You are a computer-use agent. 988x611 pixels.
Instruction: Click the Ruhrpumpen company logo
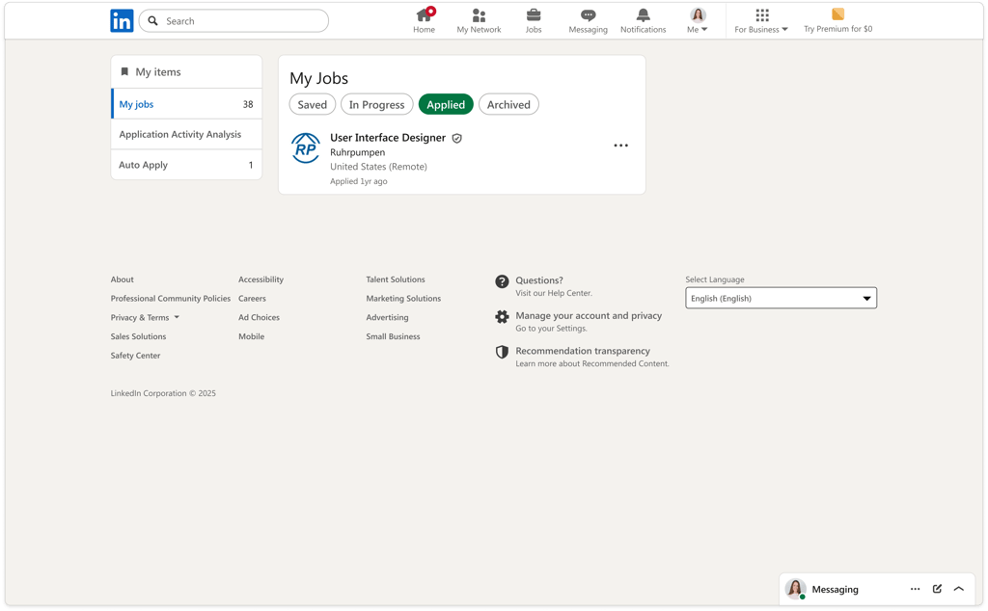point(306,148)
